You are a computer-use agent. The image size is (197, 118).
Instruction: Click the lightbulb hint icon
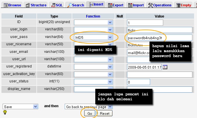tap(5, 112)
